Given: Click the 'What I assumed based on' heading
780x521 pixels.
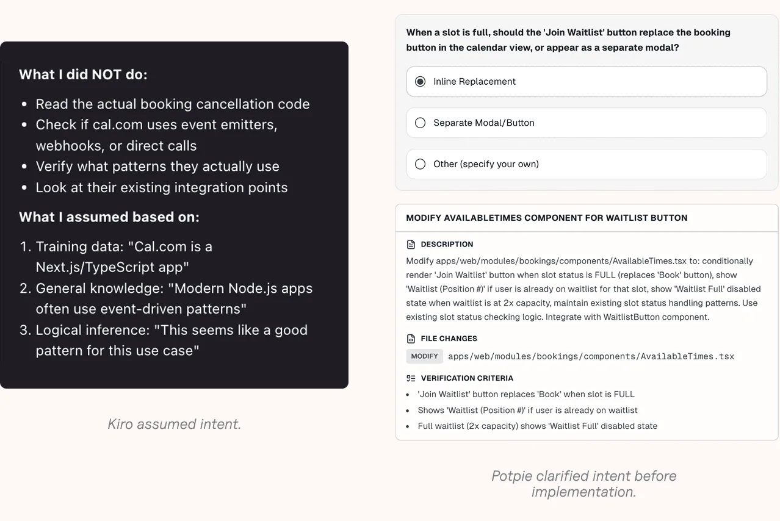Looking at the screenshot, I should [x=109, y=217].
